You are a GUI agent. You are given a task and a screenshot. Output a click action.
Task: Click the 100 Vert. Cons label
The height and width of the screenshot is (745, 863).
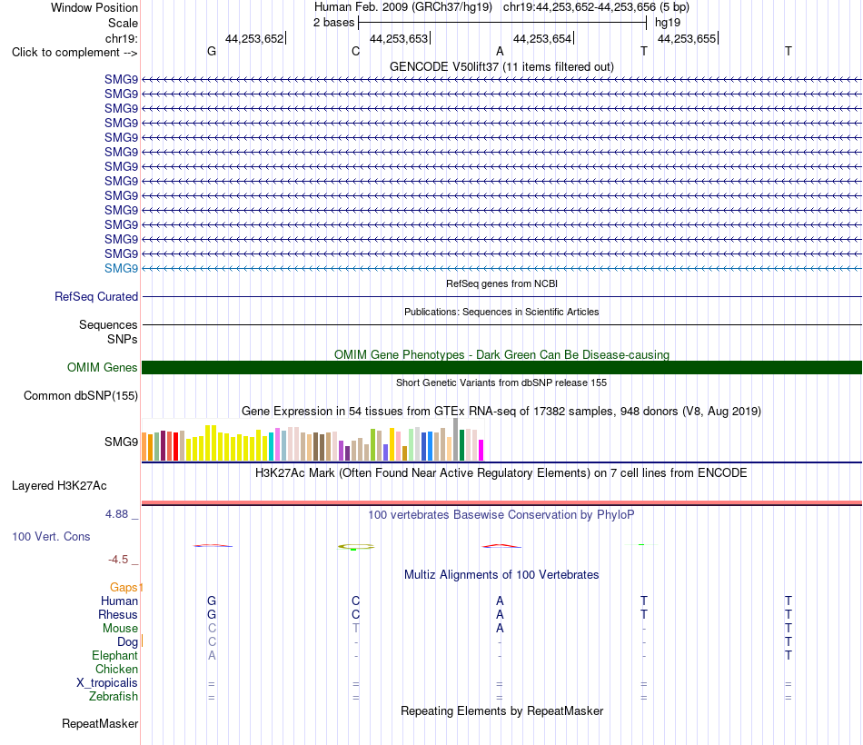pyautogui.click(x=51, y=536)
